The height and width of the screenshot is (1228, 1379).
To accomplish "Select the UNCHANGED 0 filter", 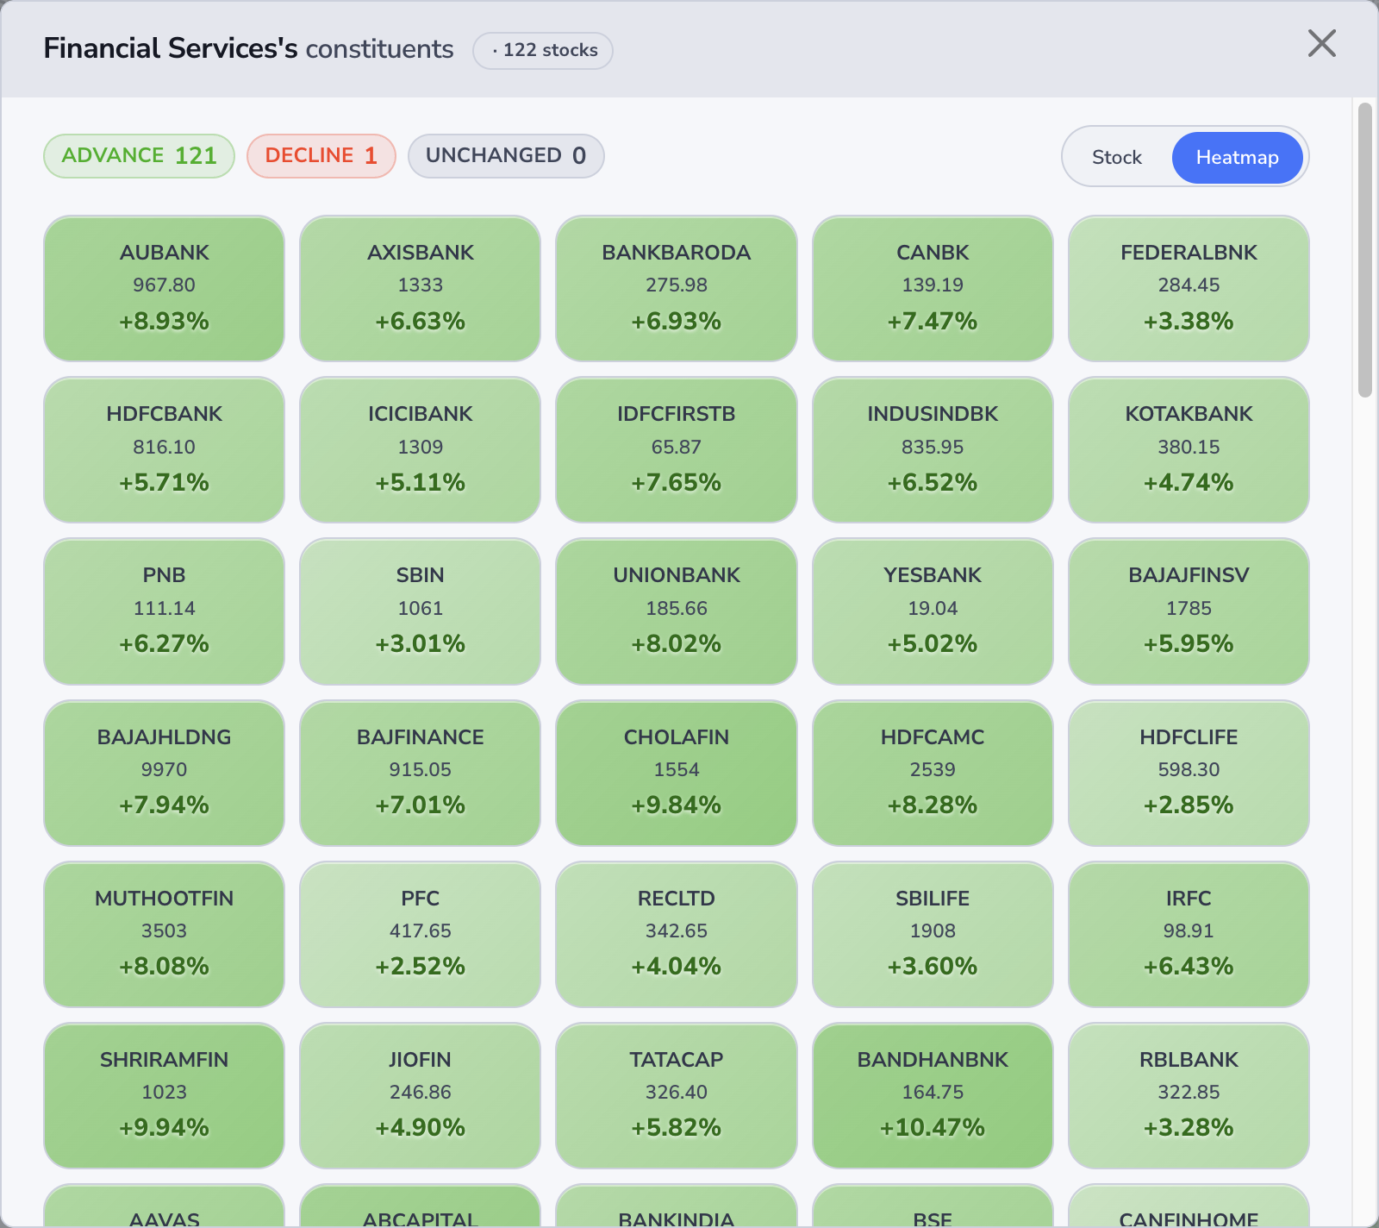I will pyautogui.click(x=506, y=156).
